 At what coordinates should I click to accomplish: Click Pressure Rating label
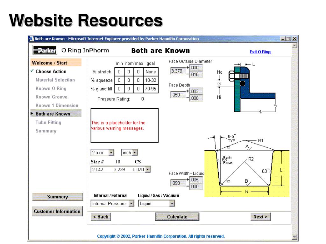(114, 99)
